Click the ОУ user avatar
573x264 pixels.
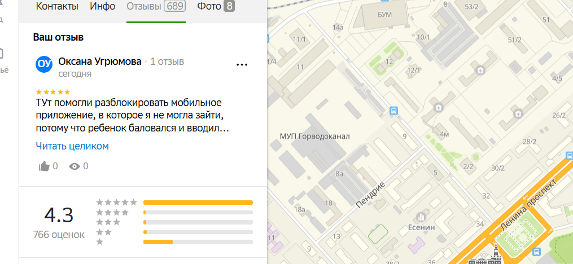[44, 64]
